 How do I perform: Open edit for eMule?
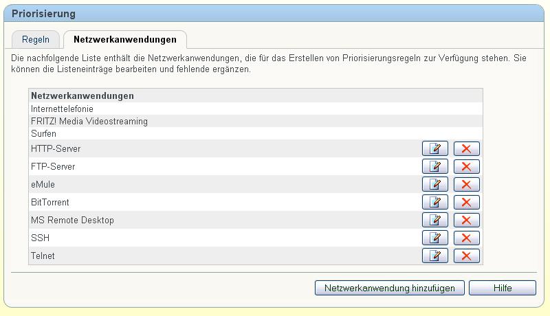pos(434,184)
